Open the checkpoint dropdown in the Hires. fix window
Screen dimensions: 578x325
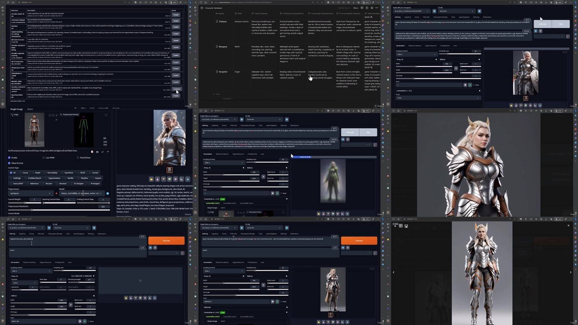tap(27, 228)
